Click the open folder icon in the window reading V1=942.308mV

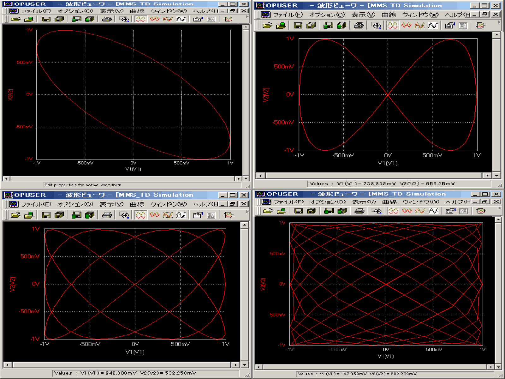pyautogui.click(x=15, y=215)
